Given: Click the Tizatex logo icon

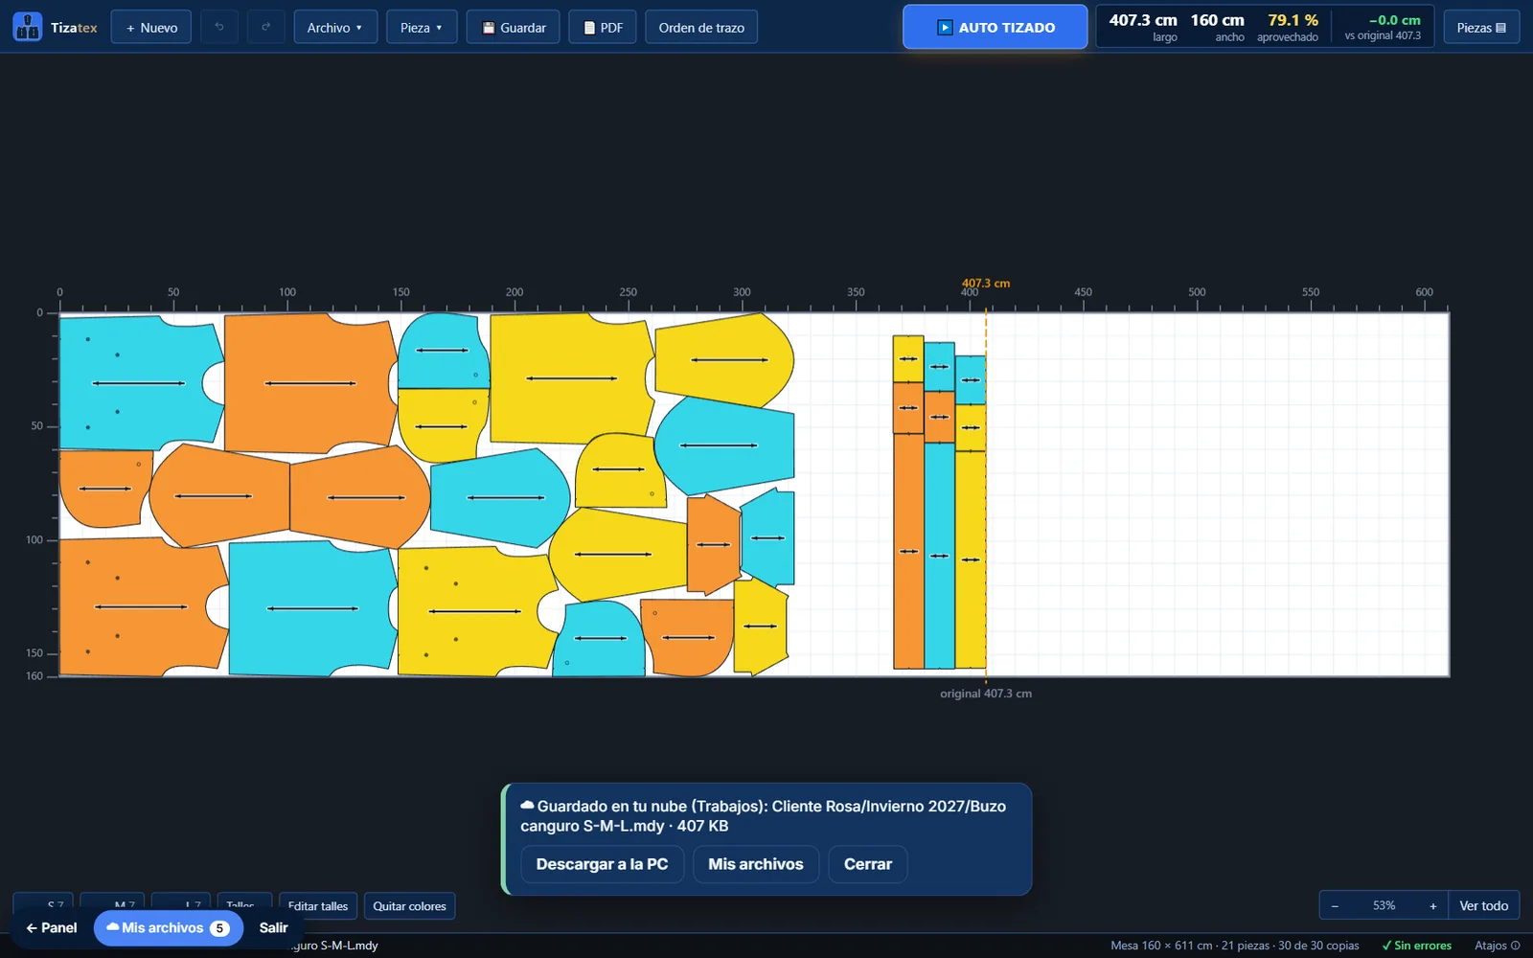Looking at the screenshot, I should pyautogui.click(x=28, y=27).
